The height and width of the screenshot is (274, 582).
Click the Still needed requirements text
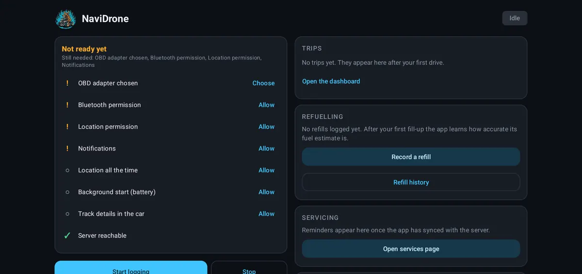coord(162,61)
